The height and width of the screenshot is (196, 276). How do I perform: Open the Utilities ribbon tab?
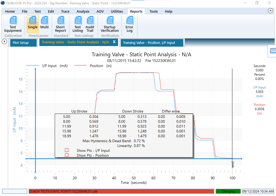(117, 11)
